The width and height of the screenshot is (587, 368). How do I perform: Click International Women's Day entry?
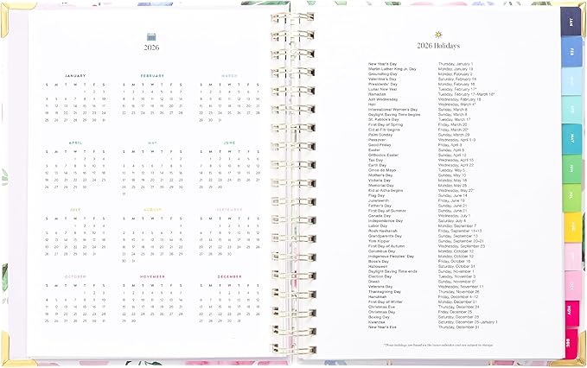coord(392,110)
